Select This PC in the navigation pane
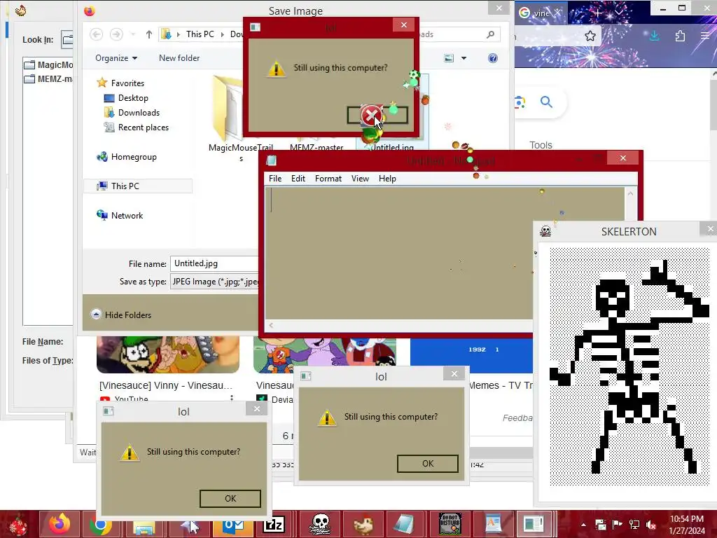 (138, 186)
